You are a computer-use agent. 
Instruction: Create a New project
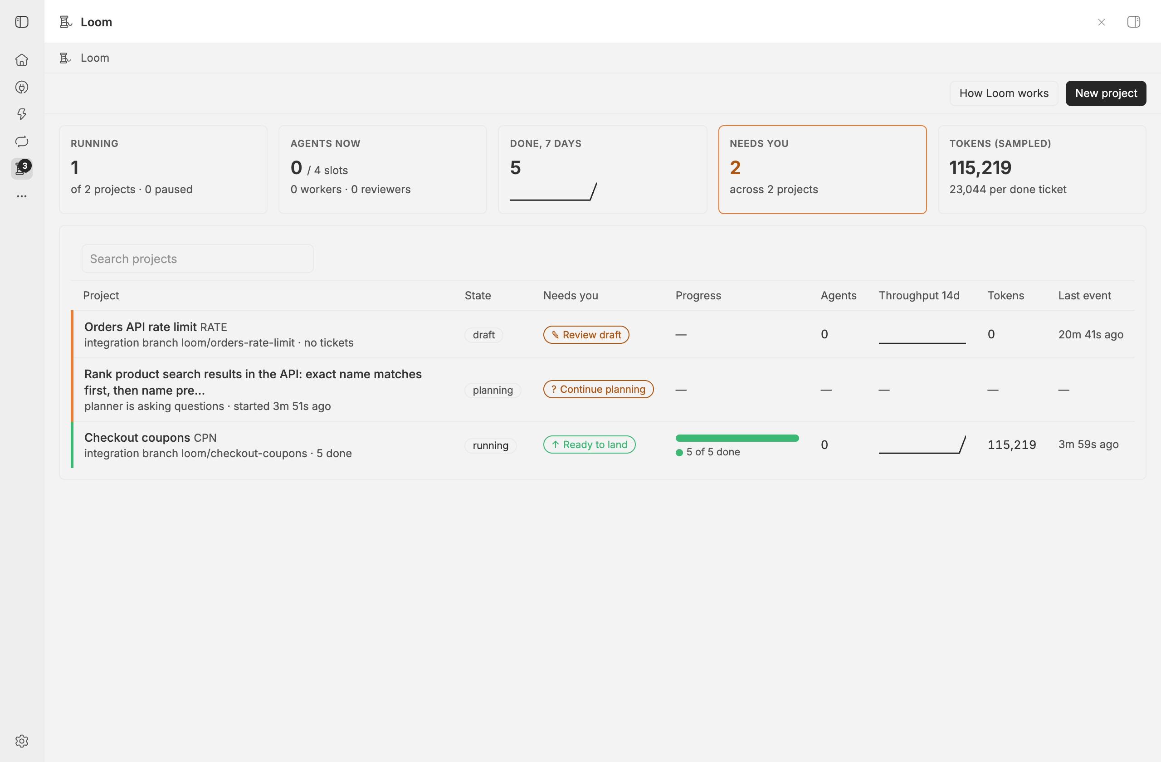point(1106,93)
